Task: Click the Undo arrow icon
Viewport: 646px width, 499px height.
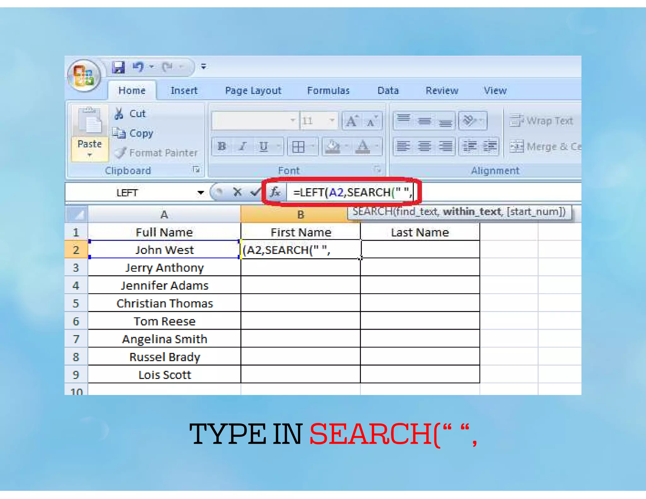Action: coord(138,67)
